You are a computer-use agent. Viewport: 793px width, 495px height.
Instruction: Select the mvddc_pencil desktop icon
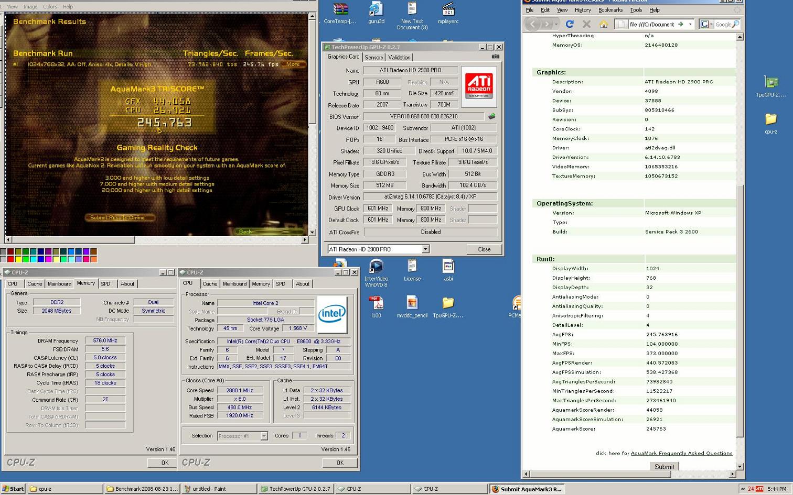pyautogui.click(x=412, y=307)
